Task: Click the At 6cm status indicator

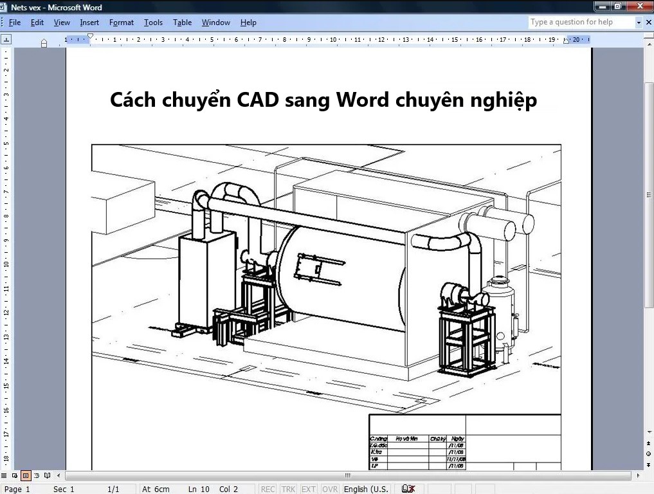Action: pyautogui.click(x=156, y=489)
